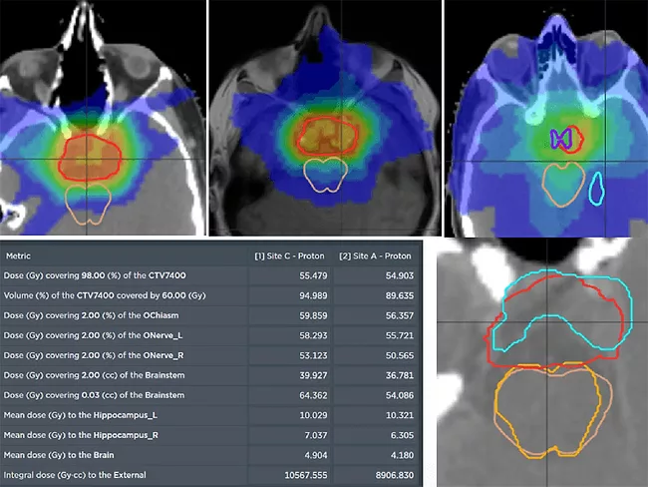Open the top-middle MRI dose image

pyautogui.click(x=322, y=117)
